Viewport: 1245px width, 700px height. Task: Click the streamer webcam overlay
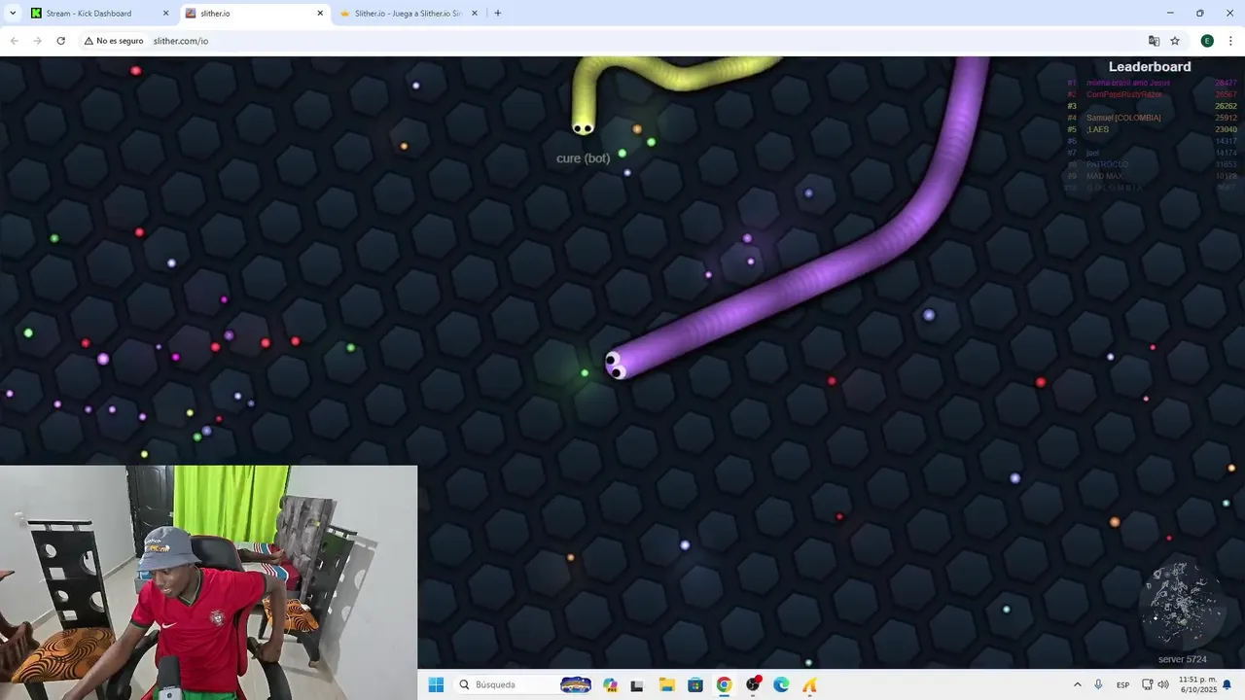coord(208,582)
